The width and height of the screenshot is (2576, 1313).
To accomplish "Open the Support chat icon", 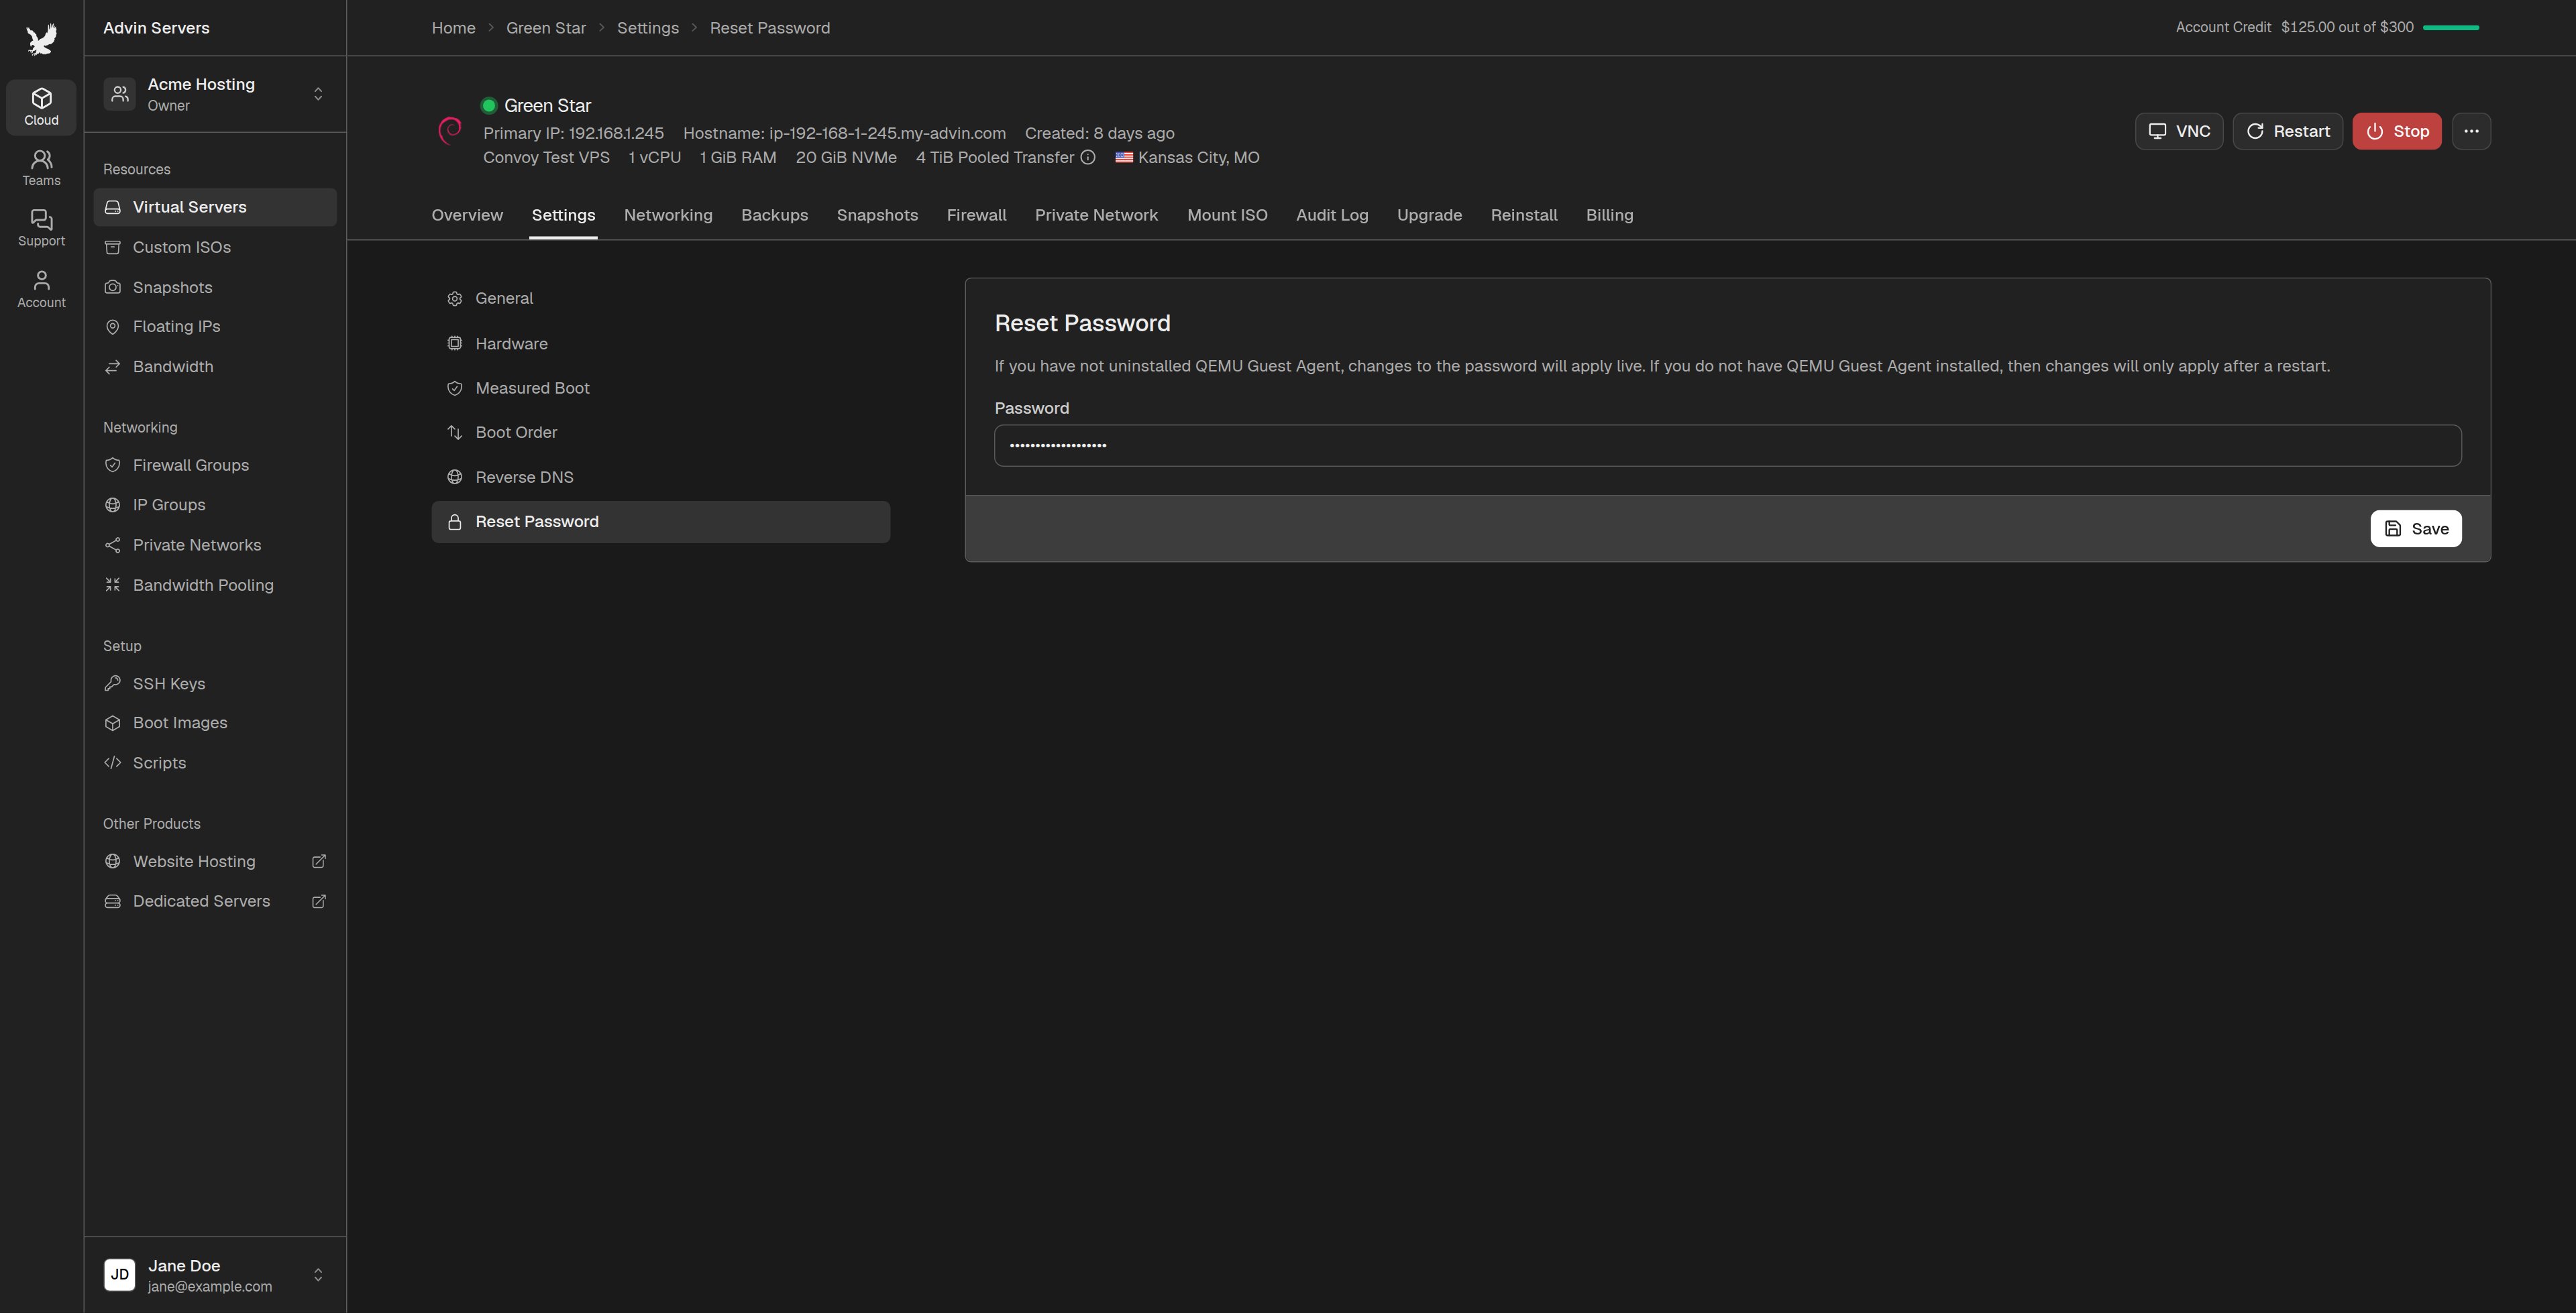I will click(x=41, y=228).
